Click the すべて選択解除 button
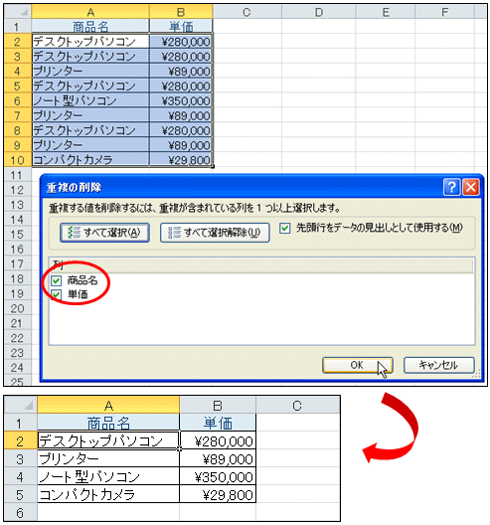This screenshot has height=525, width=490. pyautogui.click(x=215, y=233)
